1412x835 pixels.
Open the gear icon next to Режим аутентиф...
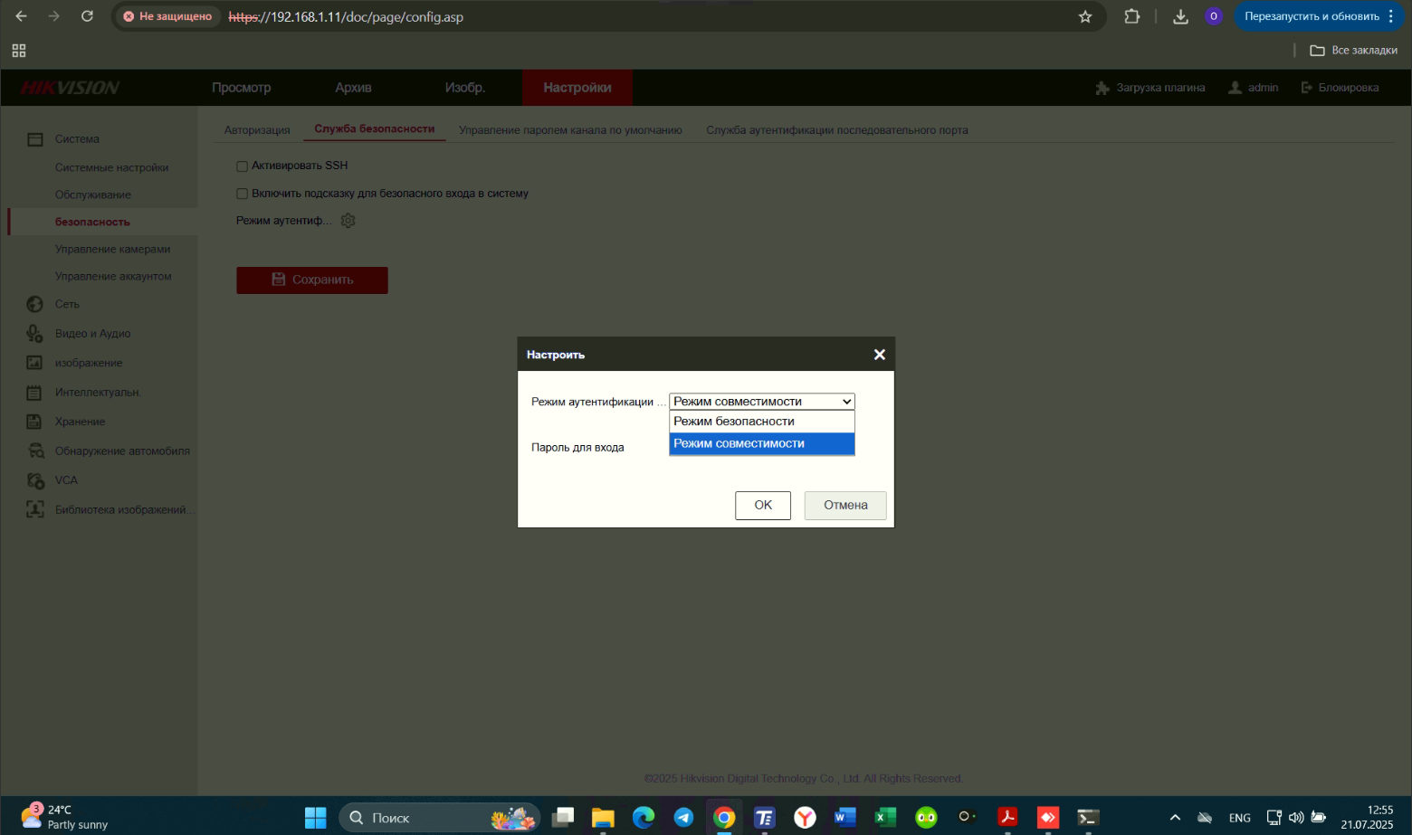(x=348, y=221)
